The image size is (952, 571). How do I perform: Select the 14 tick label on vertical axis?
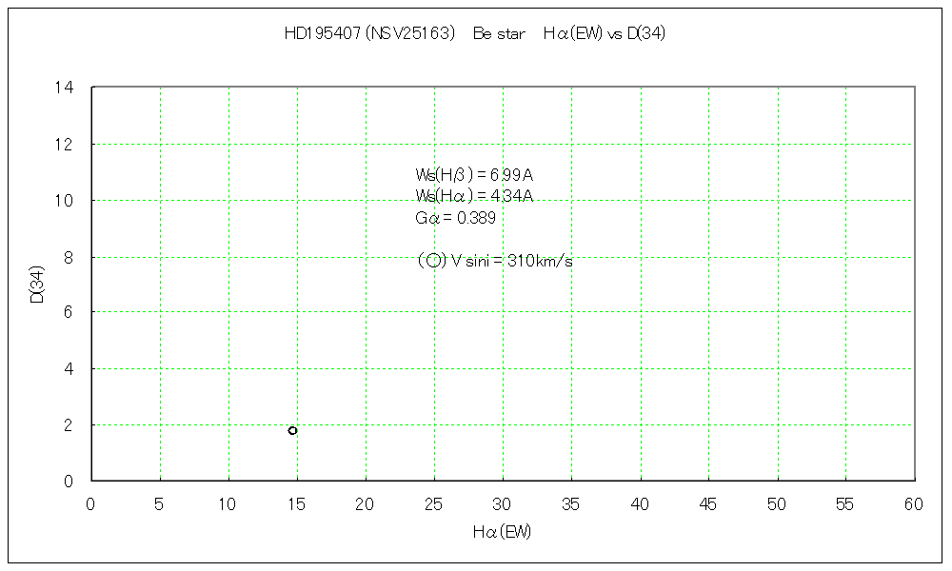[x=64, y=88]
